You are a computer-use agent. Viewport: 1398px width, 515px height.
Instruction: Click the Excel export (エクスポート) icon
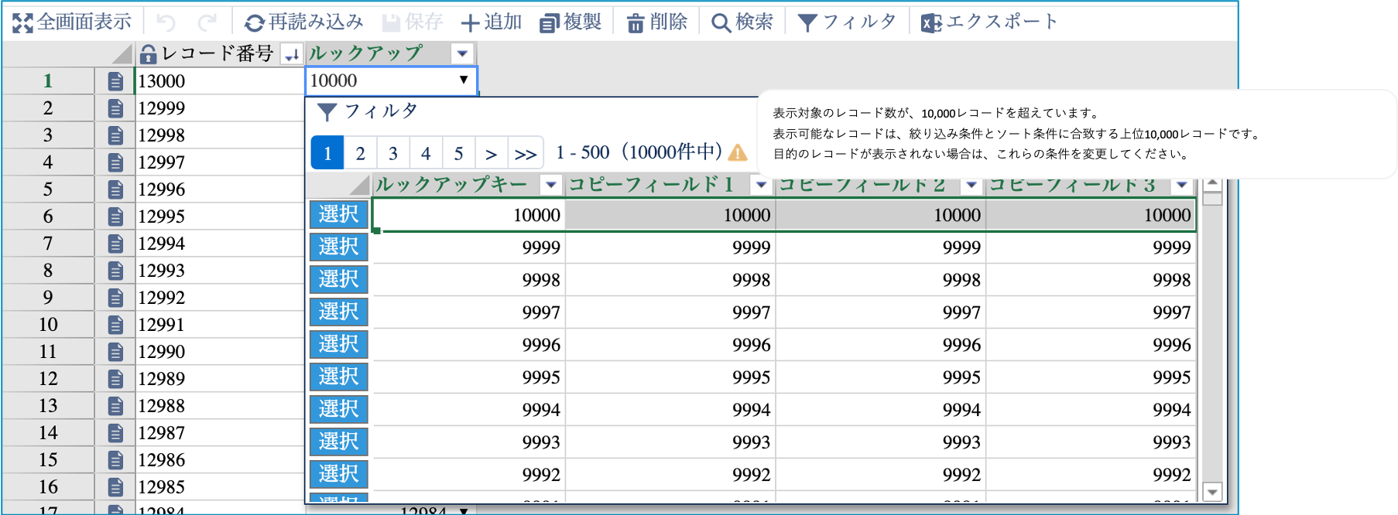click(930, 23)
